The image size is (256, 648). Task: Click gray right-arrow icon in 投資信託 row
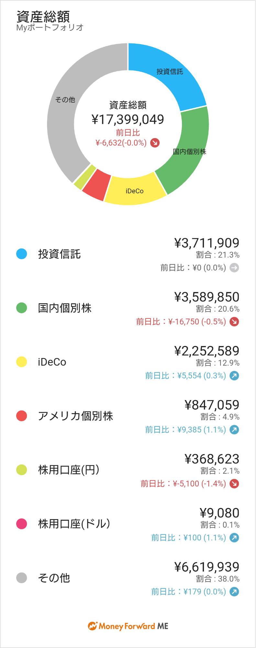[234, 268]
